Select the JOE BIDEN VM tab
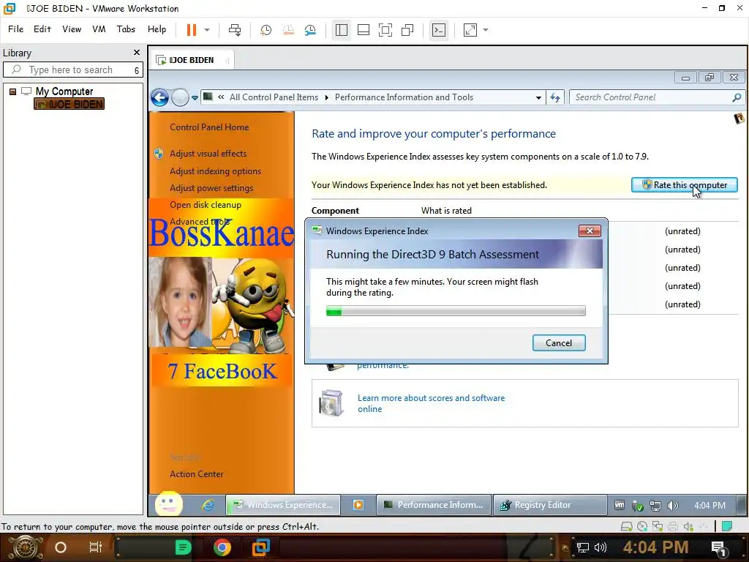The width and height of the screenshot is (749, 562). pos(192,60)
